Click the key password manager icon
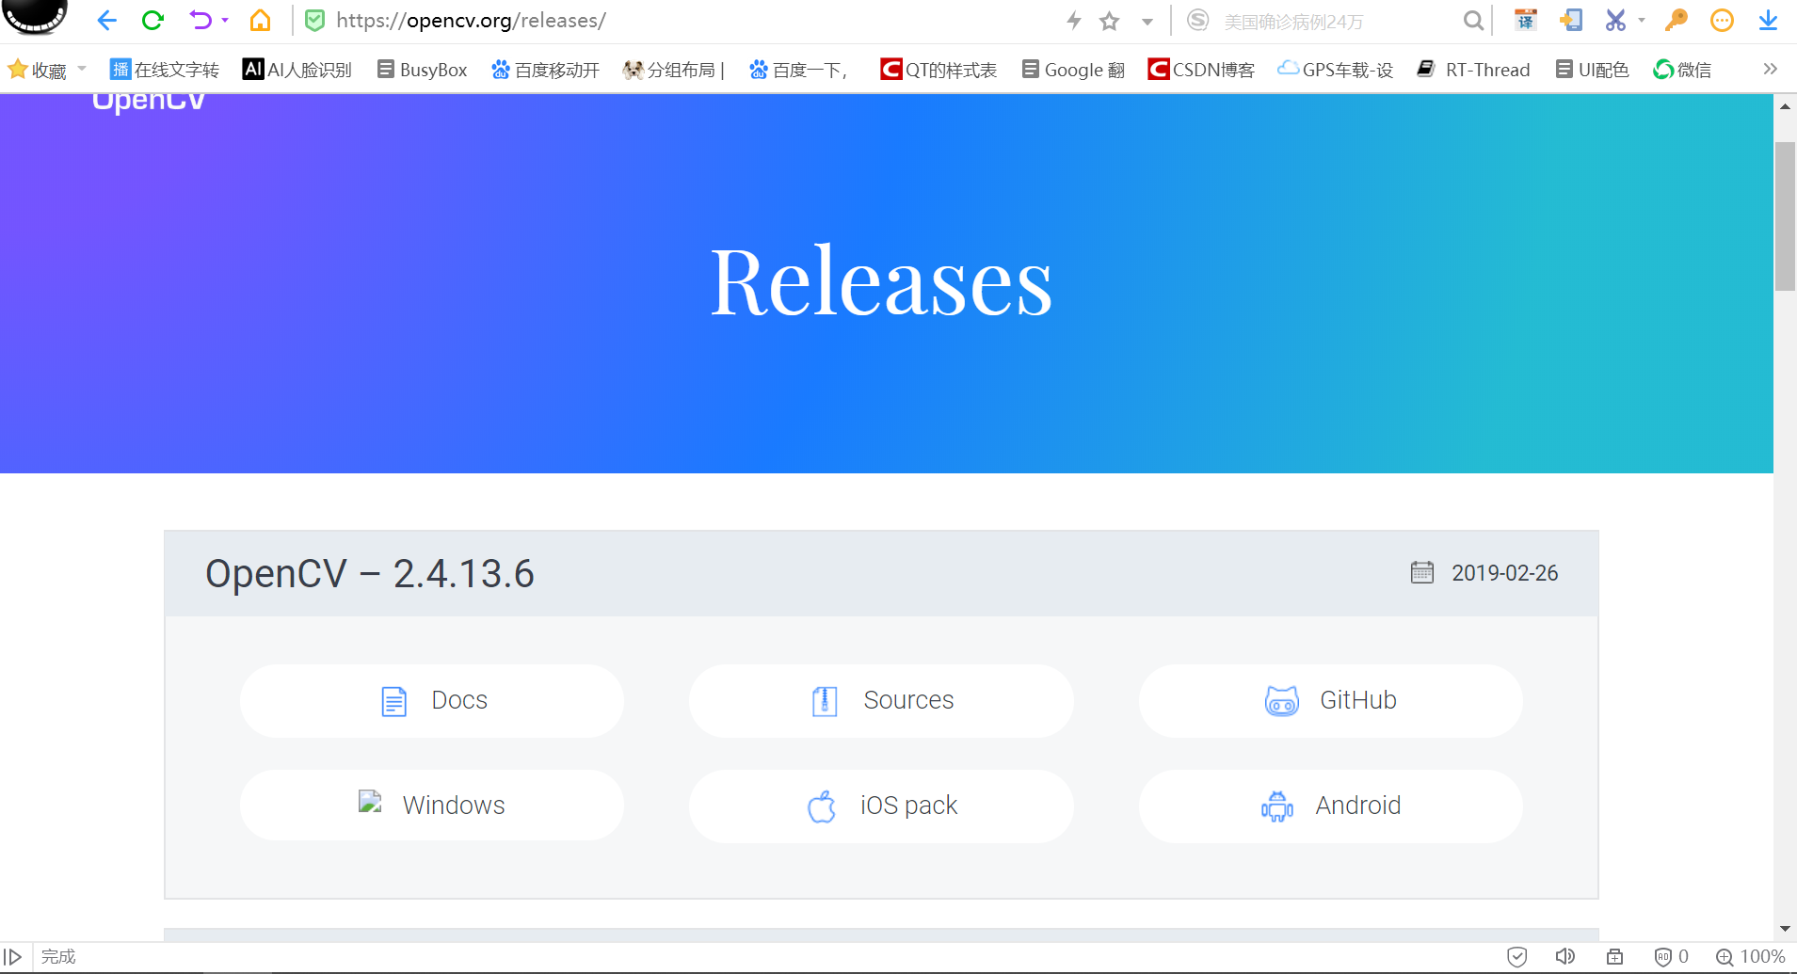This screenshot has width=1797, height=974. [x=1677, y=20]
